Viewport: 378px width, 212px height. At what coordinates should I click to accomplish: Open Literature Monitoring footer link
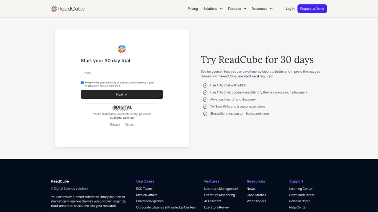pyautogui.click(x=219, y=195)
